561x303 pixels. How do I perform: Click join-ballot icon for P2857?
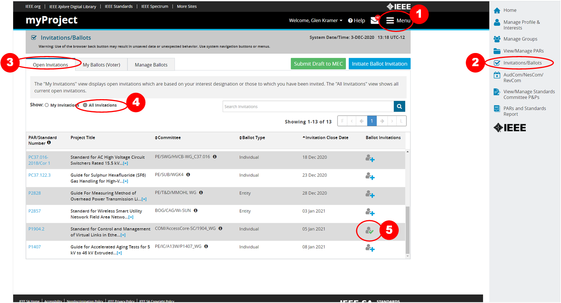pyautogui.click(x=370, y=212)
